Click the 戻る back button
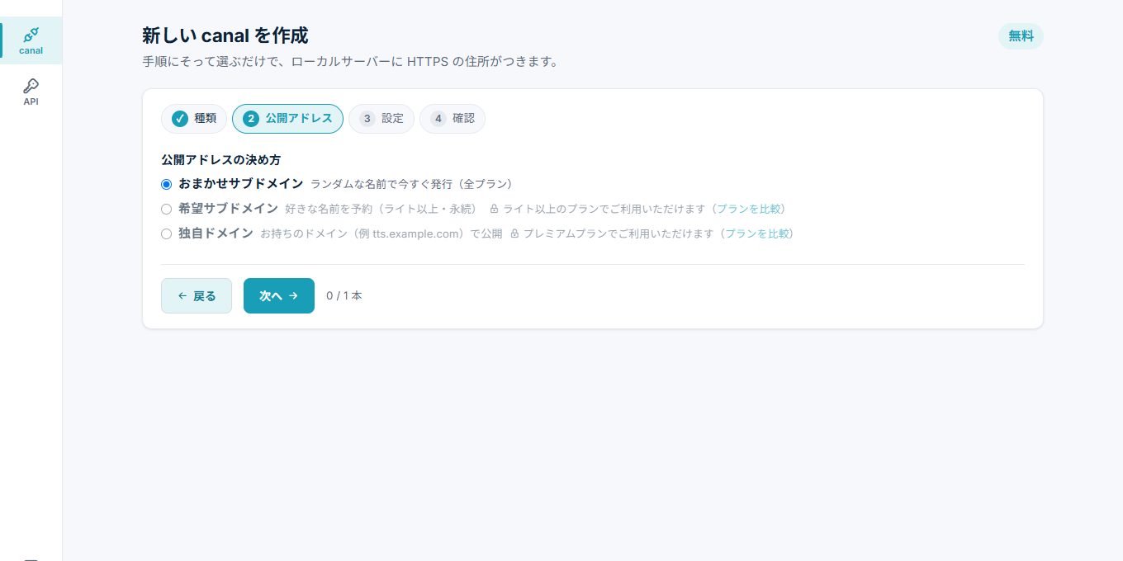This screenshot has width=1123, height=561. click(x=197, y=295)
